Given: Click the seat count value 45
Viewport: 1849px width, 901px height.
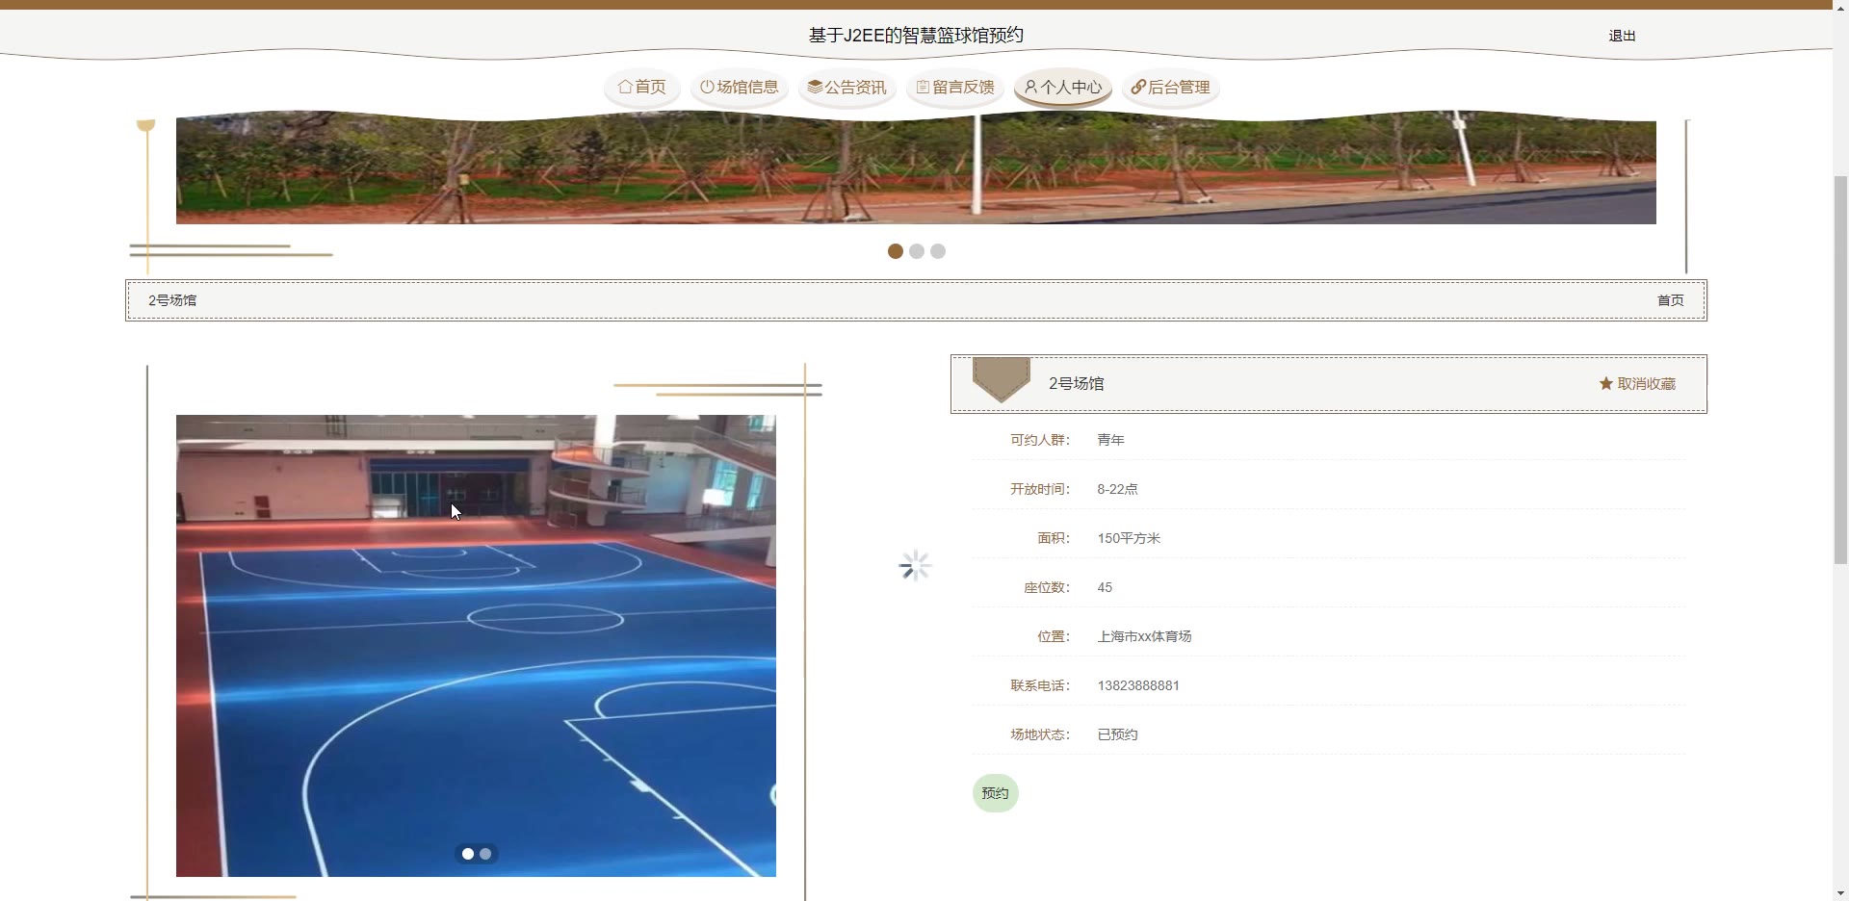Looking at the screenshot, I should pos(1105,587).
